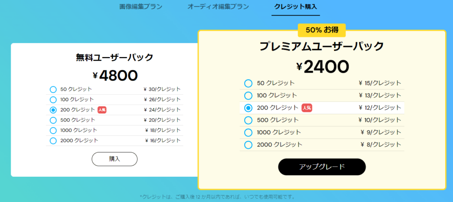The width and height of the screenshot is (453, 202).
Task: Choose 1000 credits in premium user pack
Action: tap(248, 132)
